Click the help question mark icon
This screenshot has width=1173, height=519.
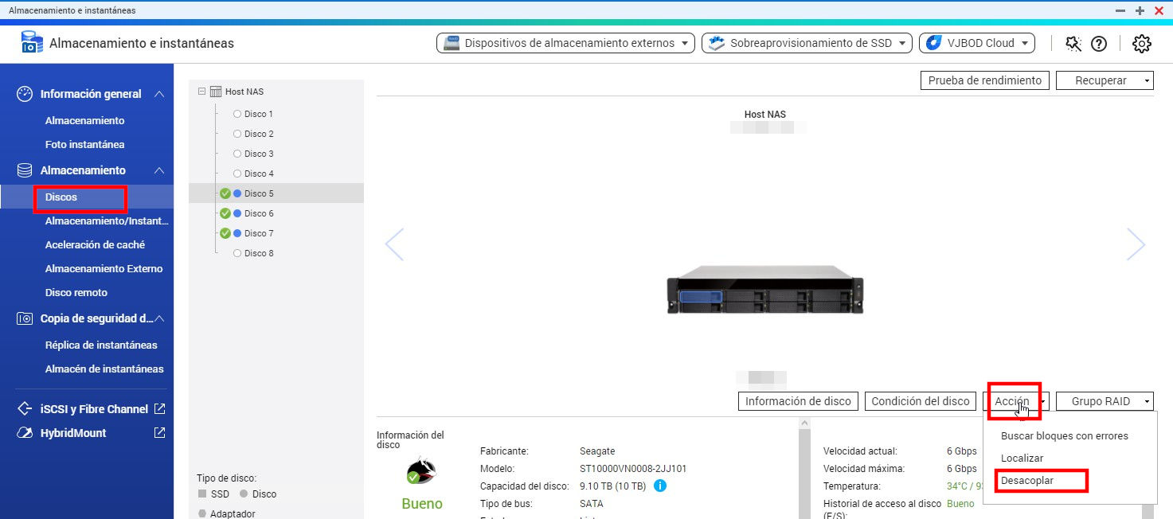point(1099,44)
